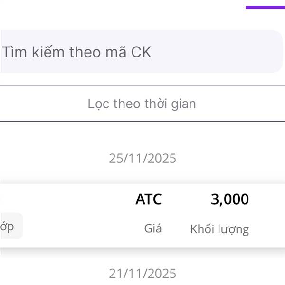Tap the ATC price value

(x=149, y=199)
